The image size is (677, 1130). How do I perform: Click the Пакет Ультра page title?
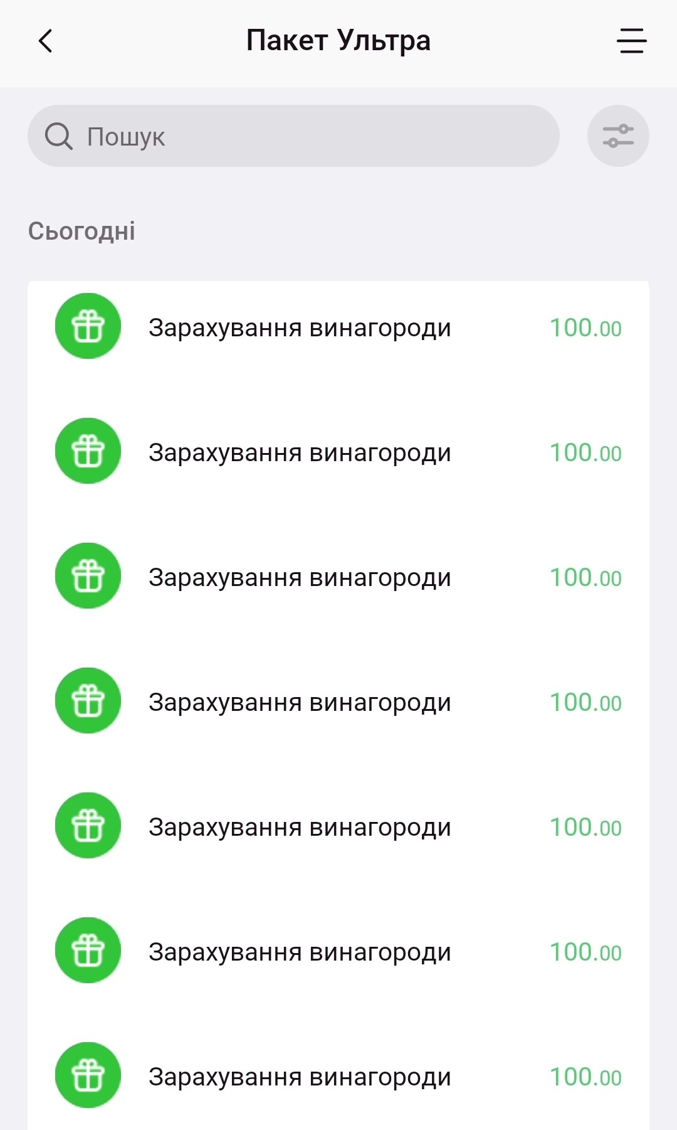click(x=338, y=41)
